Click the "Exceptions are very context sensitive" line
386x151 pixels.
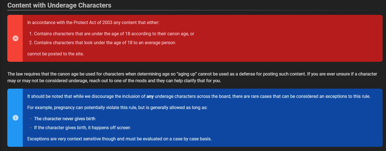click(x=119, y=139)
